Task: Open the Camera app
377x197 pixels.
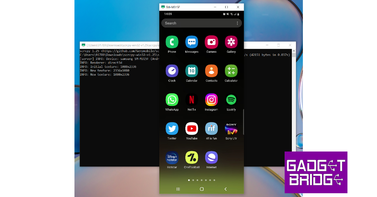Action: [211, 42]
